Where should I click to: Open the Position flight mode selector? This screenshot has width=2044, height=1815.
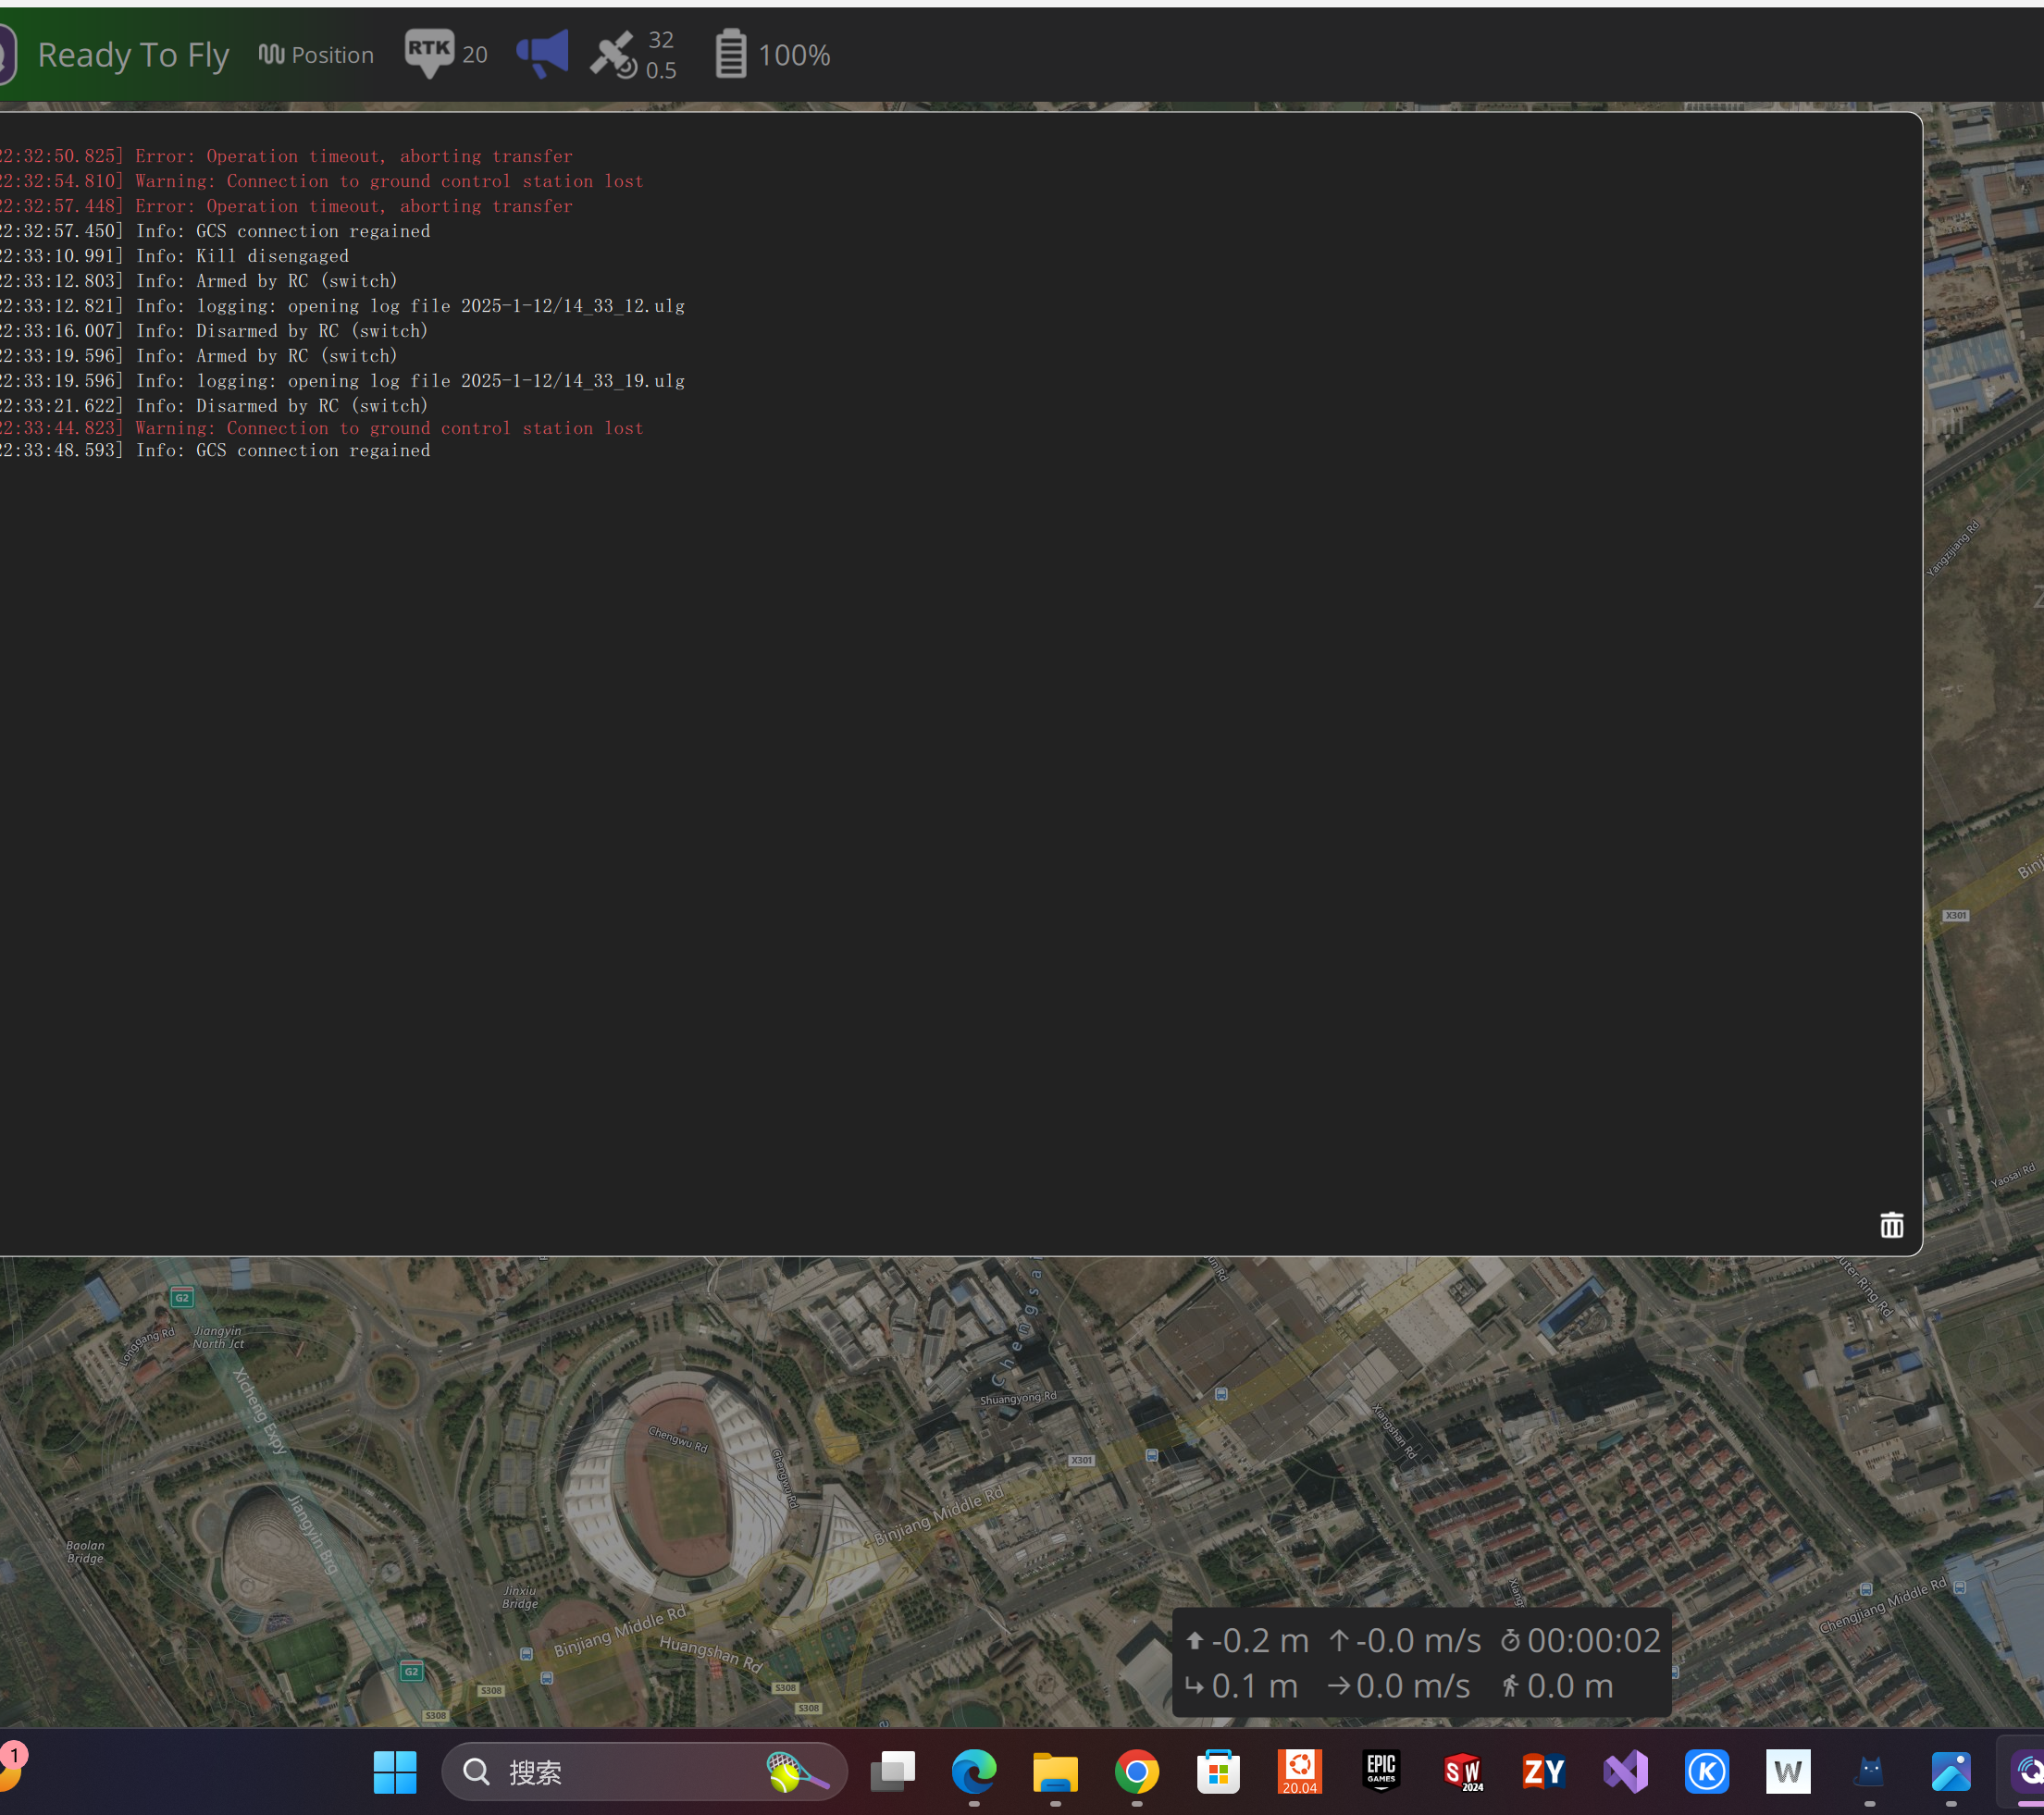tap(316, 55)
